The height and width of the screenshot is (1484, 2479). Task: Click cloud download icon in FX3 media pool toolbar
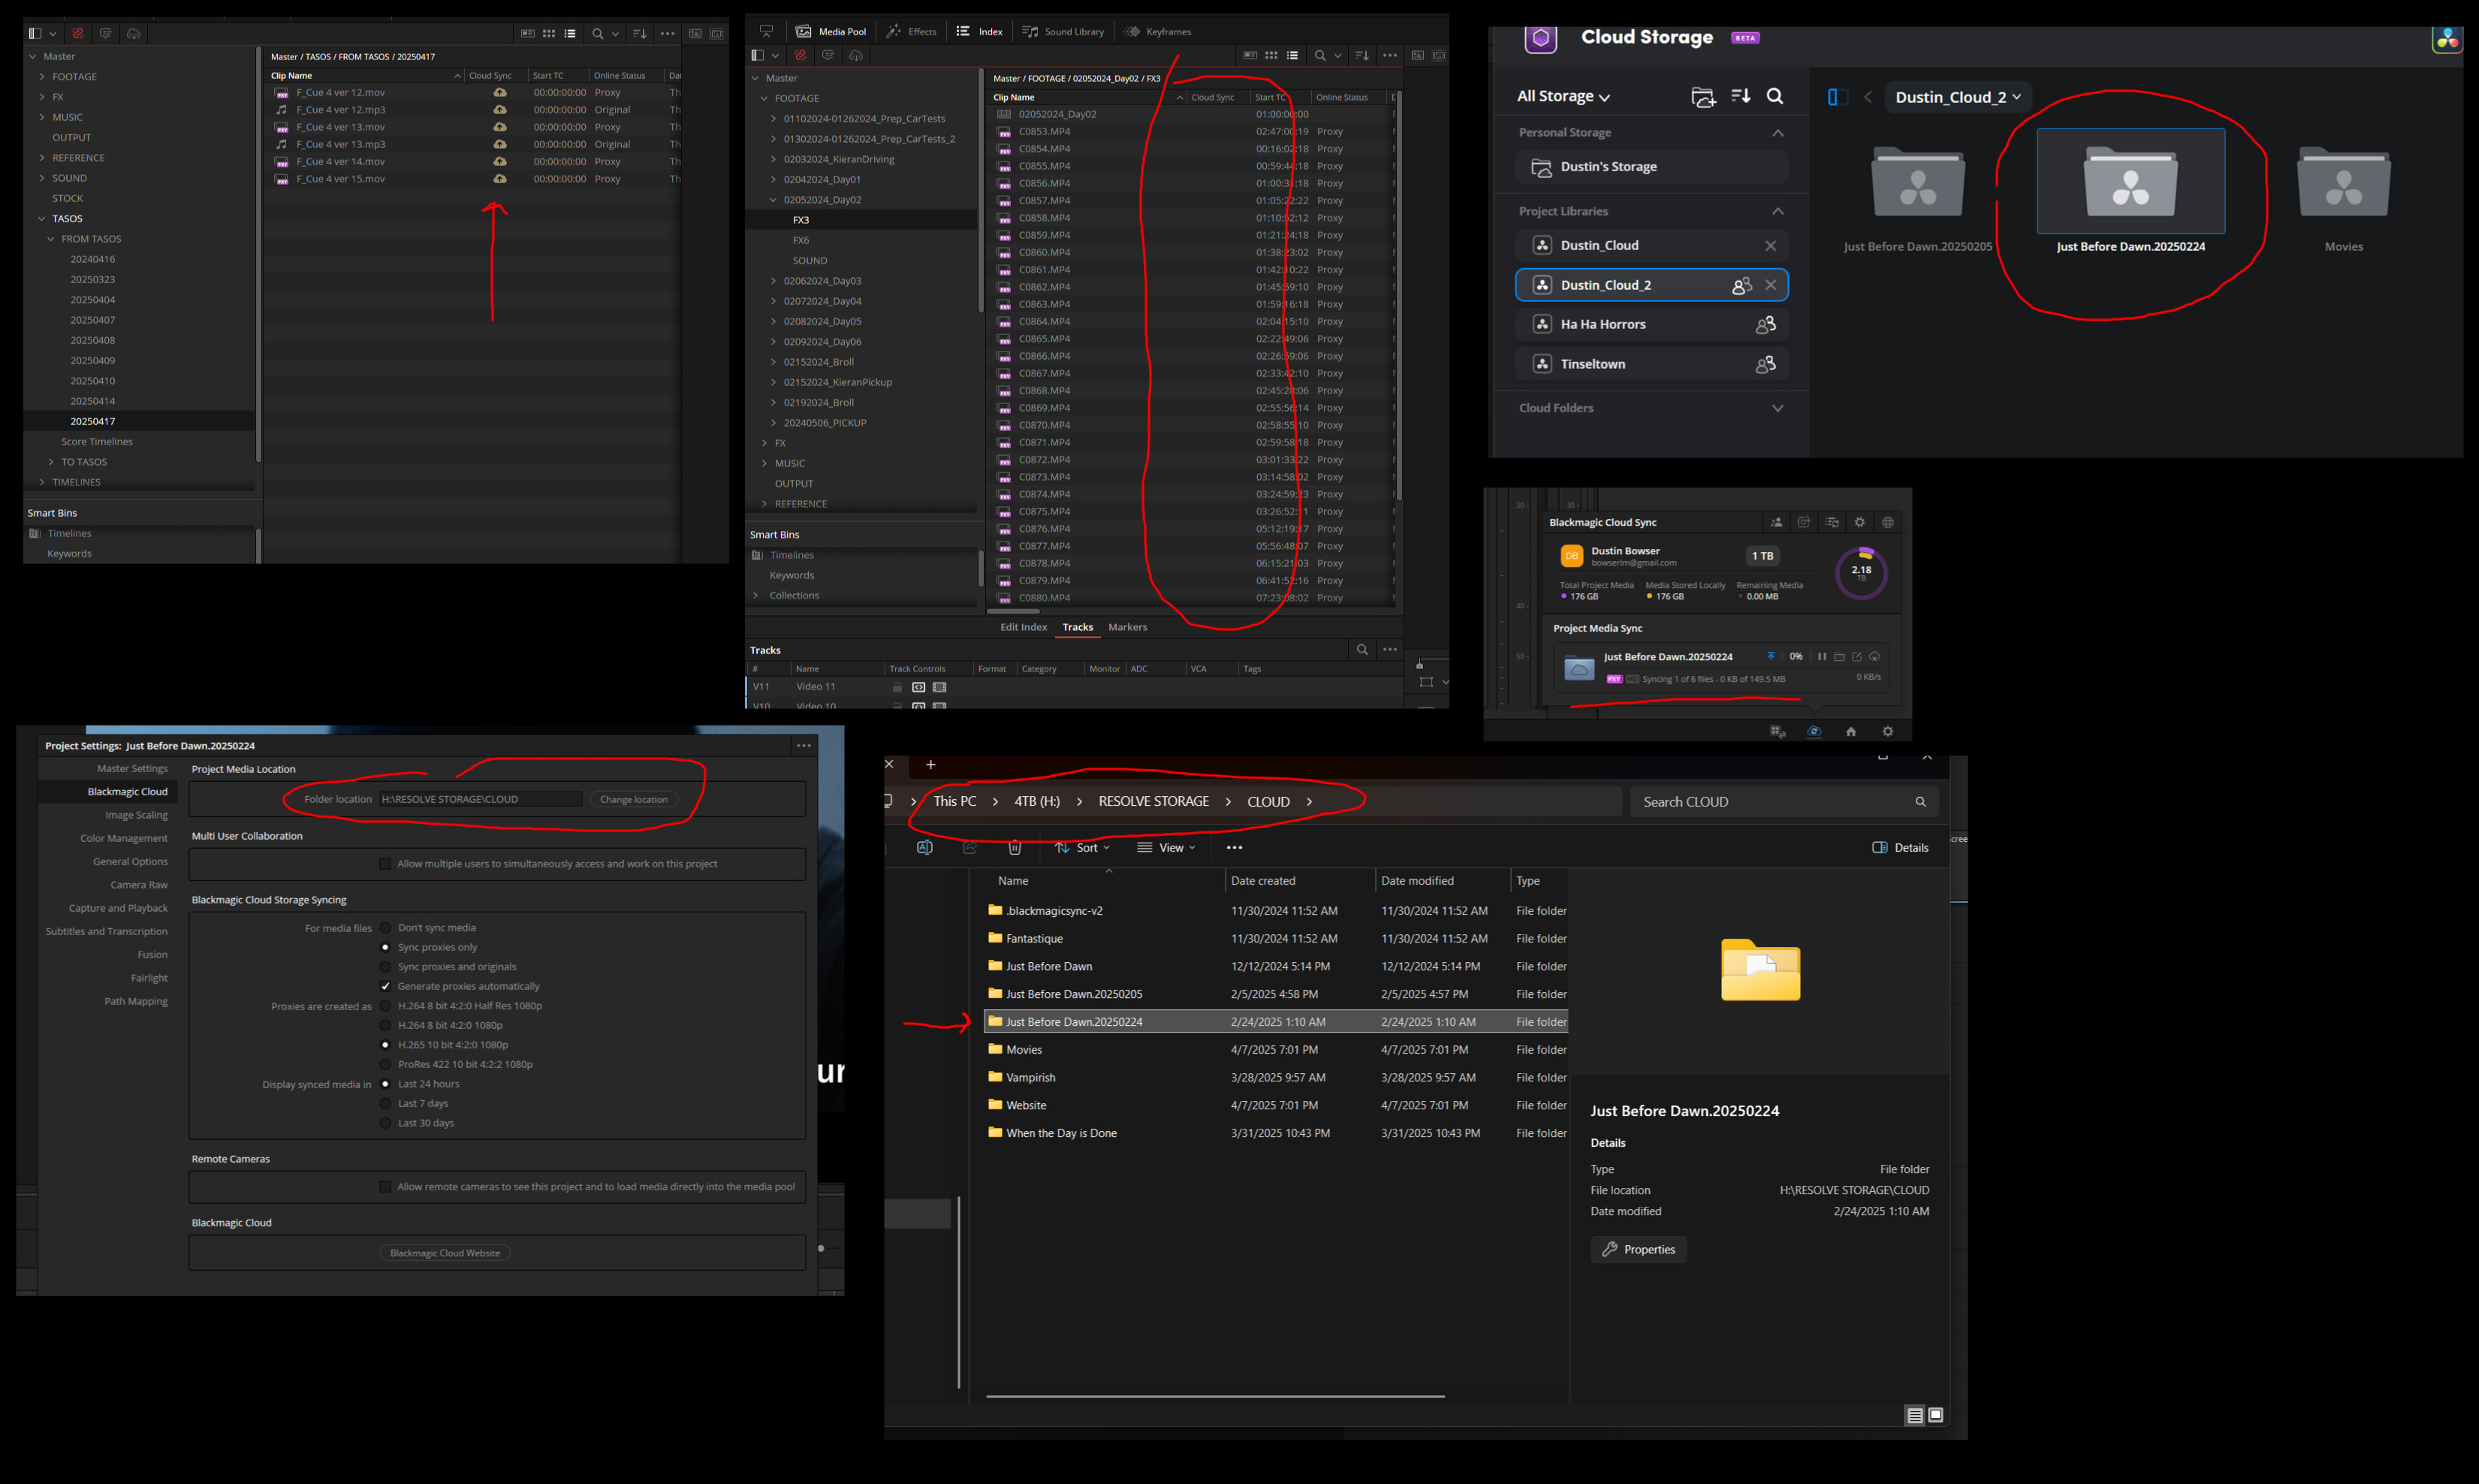(x=856, y=55)
